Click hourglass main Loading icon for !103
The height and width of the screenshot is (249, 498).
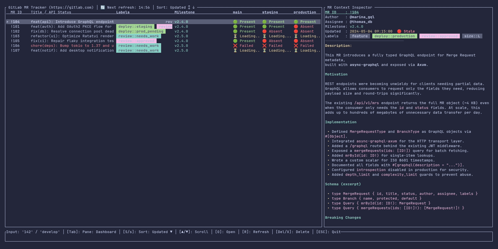pyautogui.click(x=235, y=36)
